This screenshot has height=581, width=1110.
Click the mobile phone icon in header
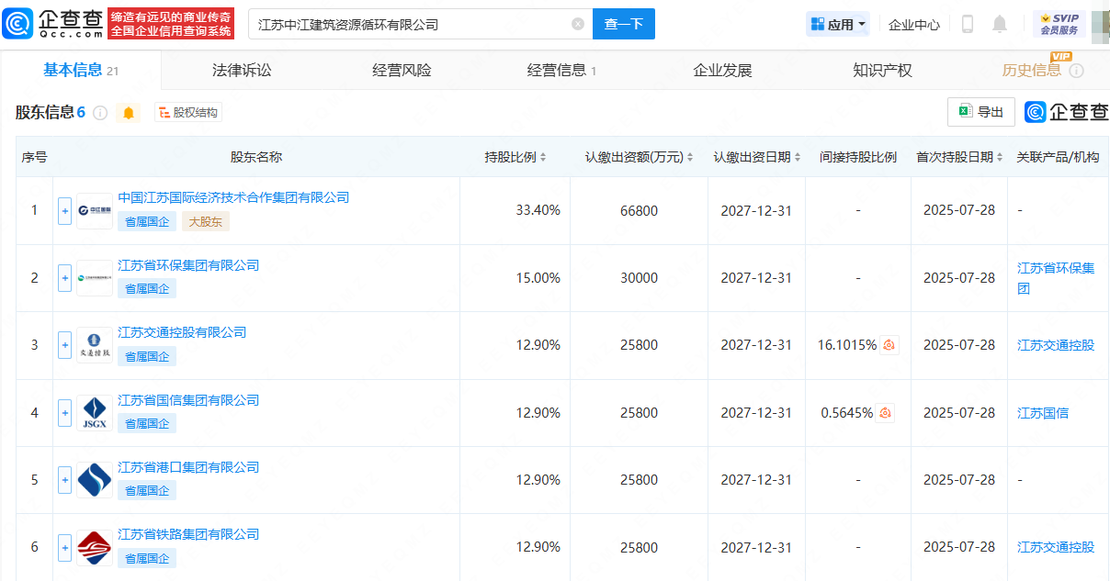pyautogui.click(x=968, y=25)
